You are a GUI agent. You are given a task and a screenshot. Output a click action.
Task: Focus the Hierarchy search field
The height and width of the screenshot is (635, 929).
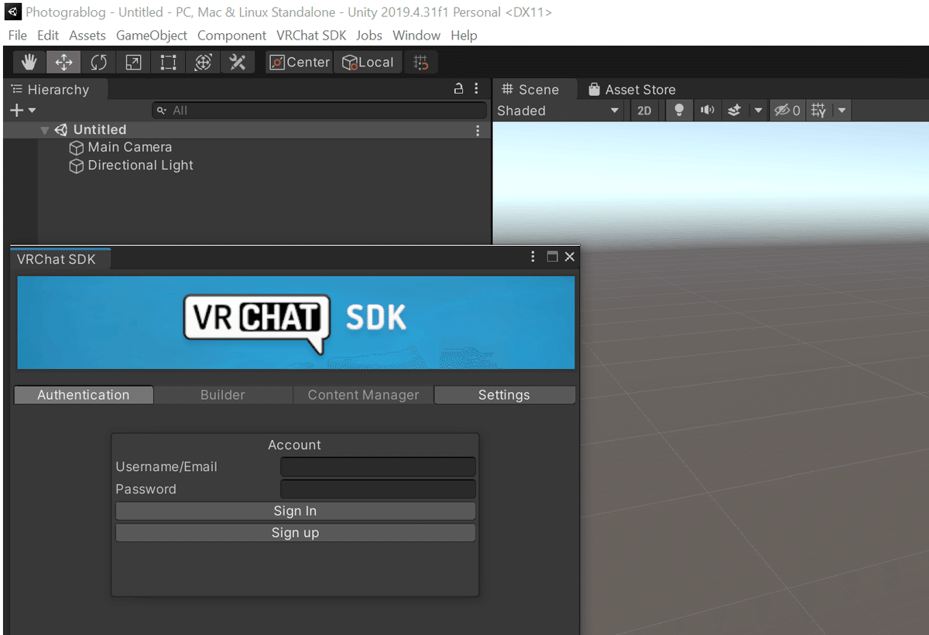tap(319, 111)
